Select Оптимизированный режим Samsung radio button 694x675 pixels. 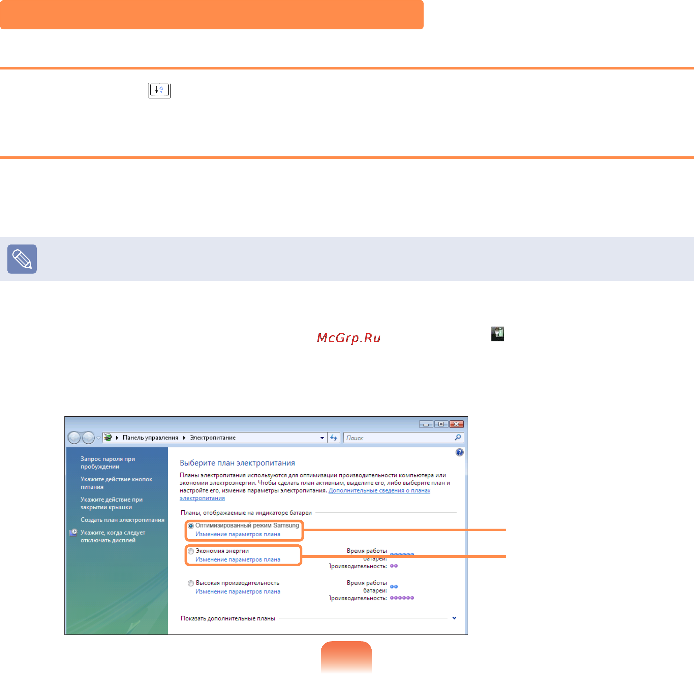[x=191, y=526]
